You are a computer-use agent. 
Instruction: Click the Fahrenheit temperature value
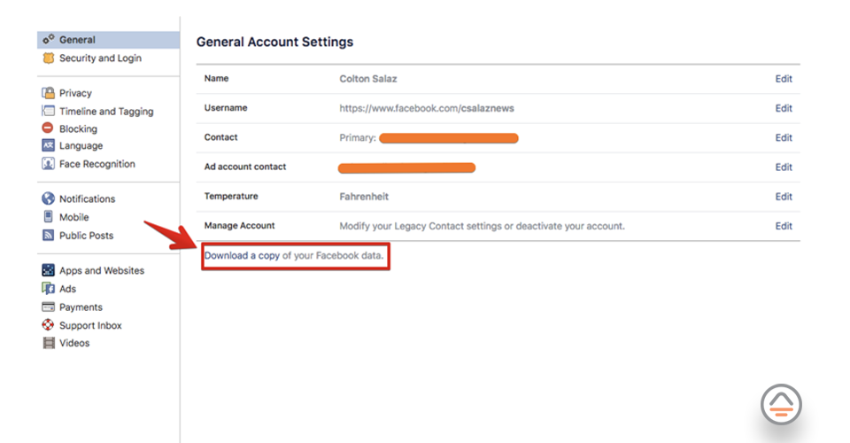point(364,197)
